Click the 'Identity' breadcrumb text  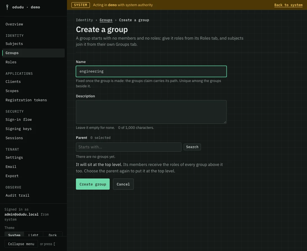click(x=84, y=20)
